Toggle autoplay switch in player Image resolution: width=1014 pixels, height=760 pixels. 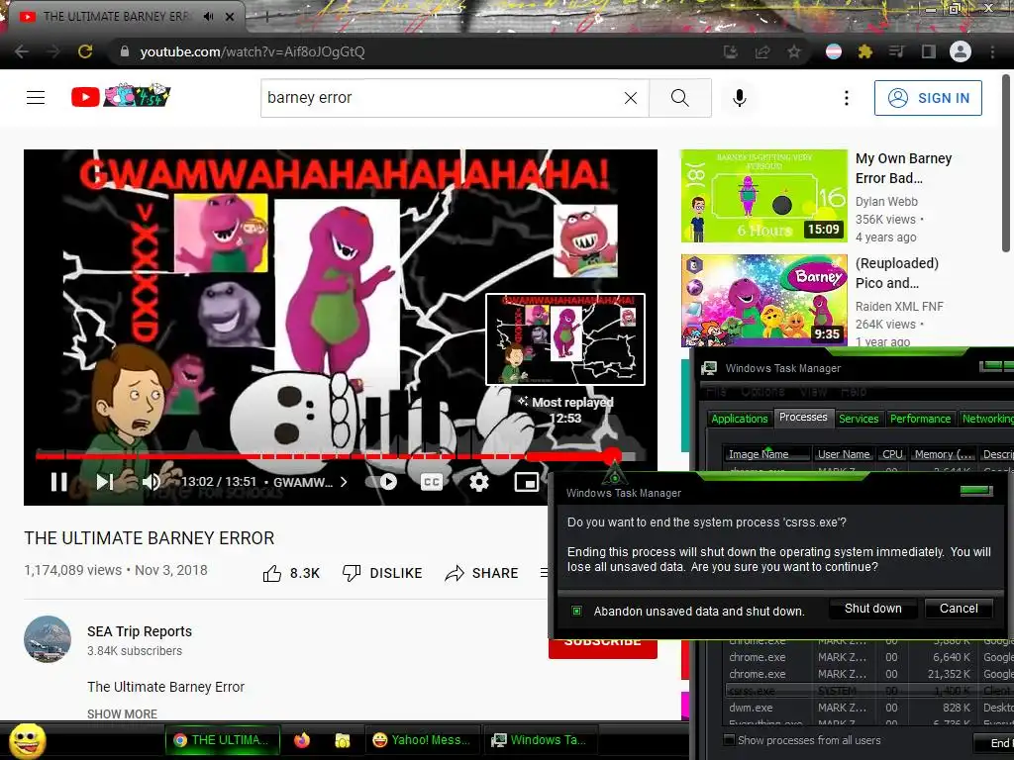381,482
